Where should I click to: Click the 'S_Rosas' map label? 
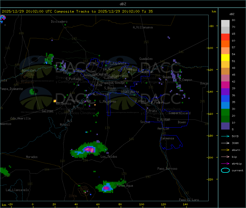110,88
